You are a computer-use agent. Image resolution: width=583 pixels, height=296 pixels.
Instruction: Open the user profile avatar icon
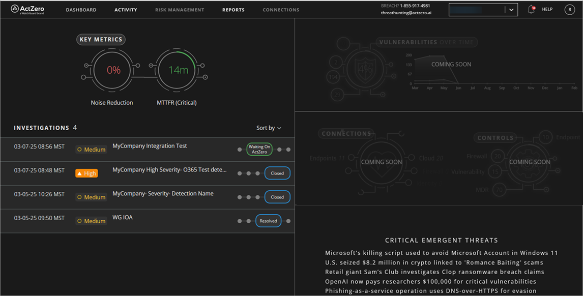pos(569,9)
